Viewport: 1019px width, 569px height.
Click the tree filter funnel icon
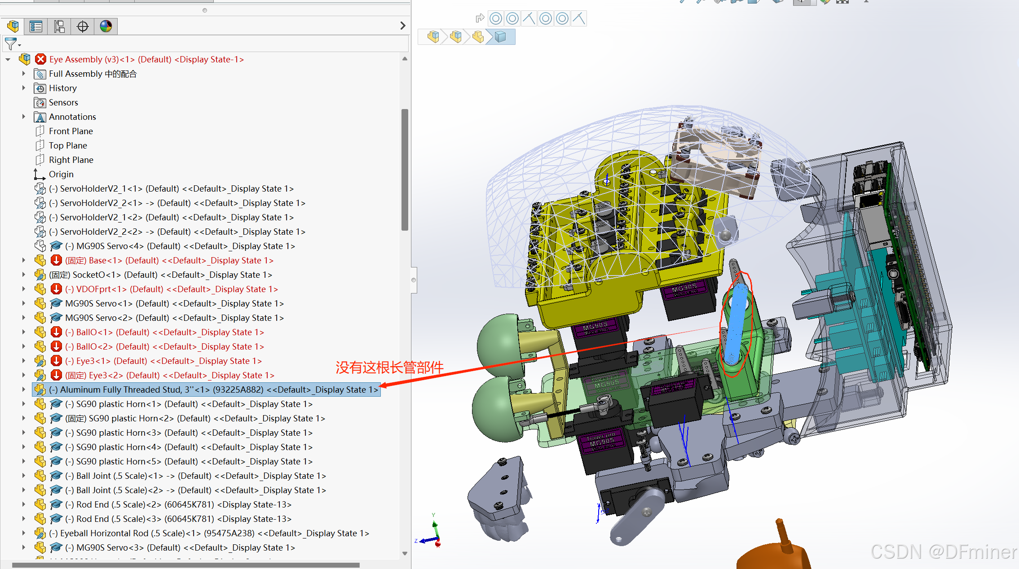[x=11, y=44]
